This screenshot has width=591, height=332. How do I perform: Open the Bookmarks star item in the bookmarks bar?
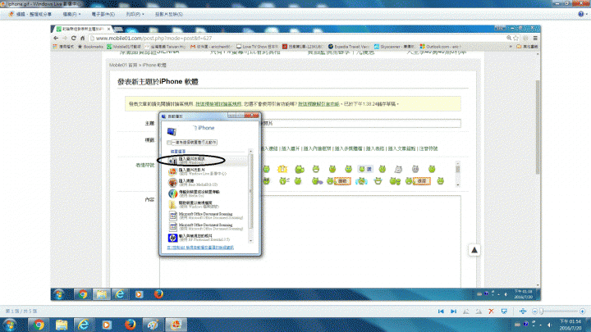90,47
